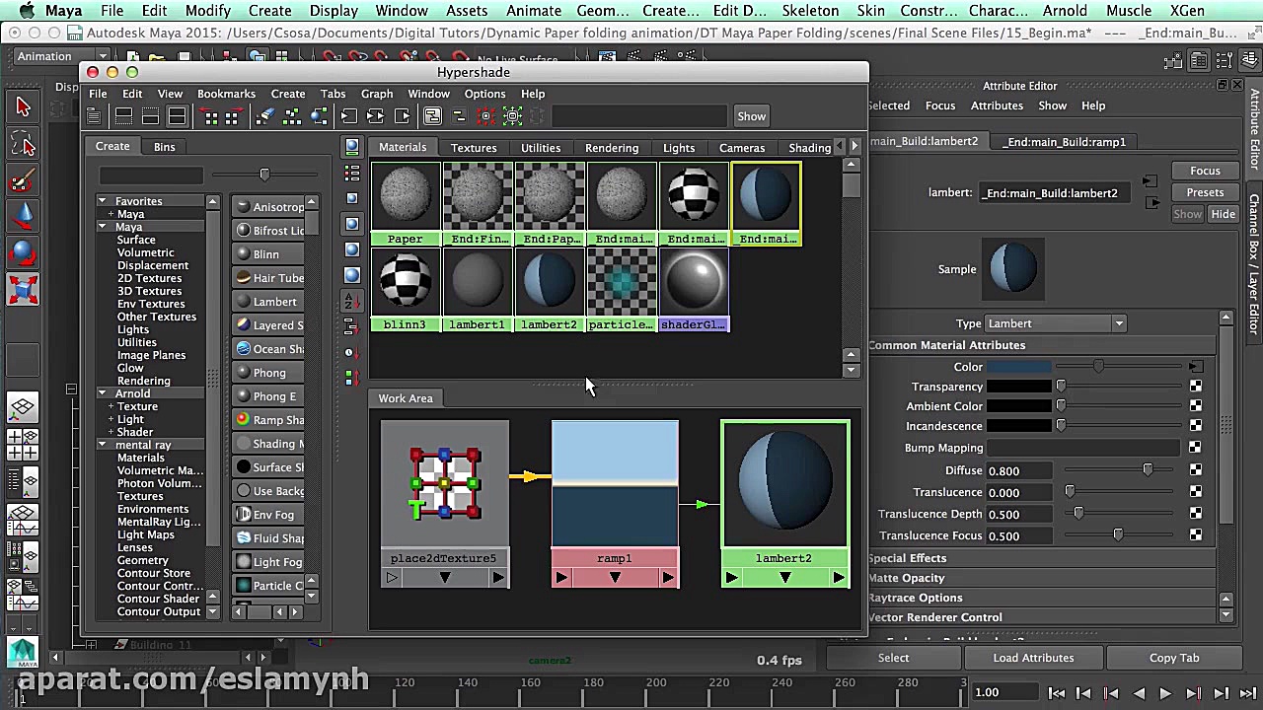The width and height of the screenshot is (1263, 710).
Task: Play the animation forwards
Action: pos(1164,693)
